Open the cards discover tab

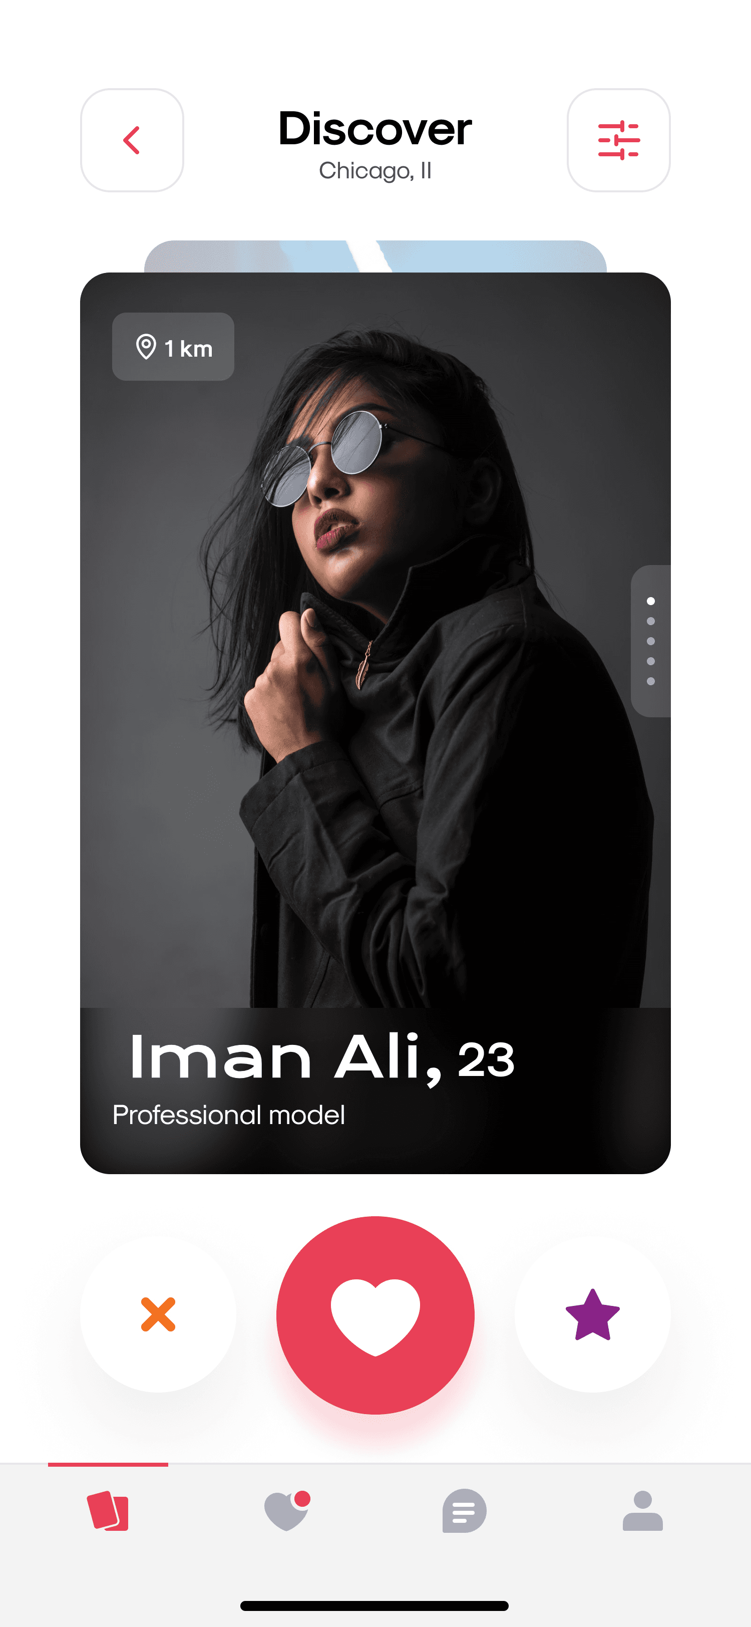(108, 1511)
